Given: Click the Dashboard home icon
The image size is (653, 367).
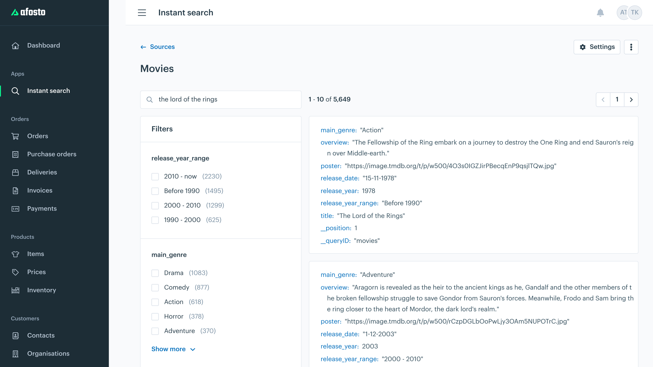Looking at the screenshot, I should tap(15, 46).
